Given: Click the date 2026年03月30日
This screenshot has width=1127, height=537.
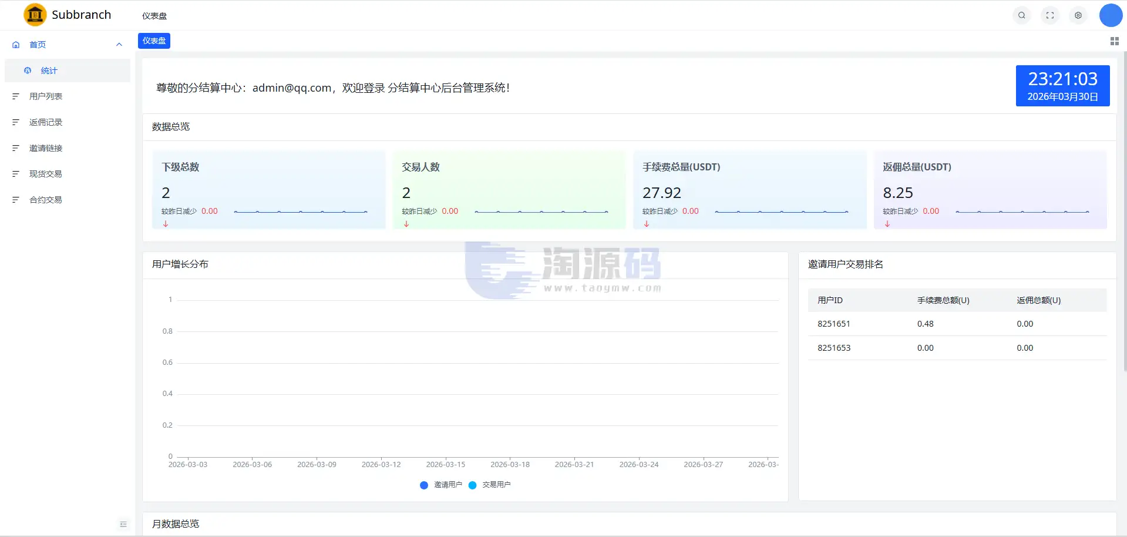Looking at the screenshot, I should (1062, 97).
